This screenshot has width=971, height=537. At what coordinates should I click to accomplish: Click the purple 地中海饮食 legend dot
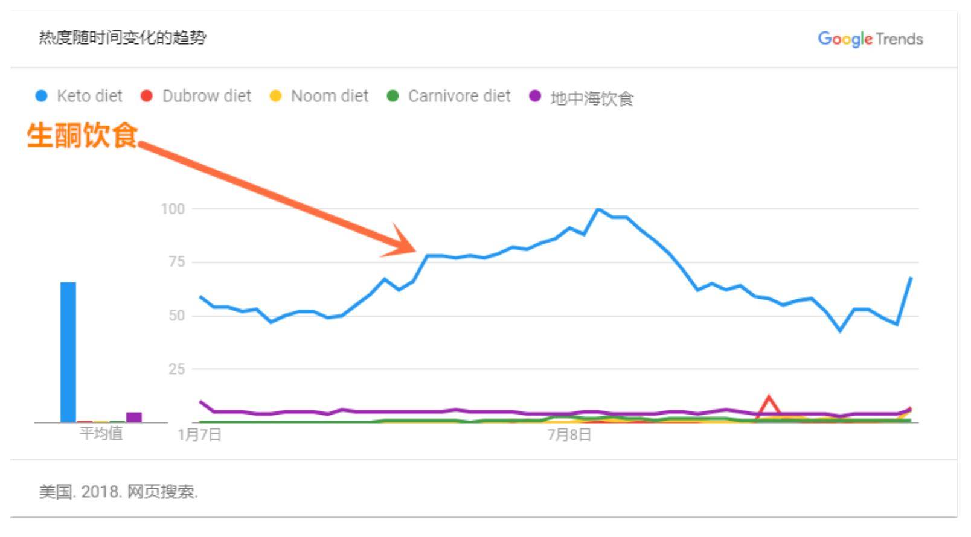point(534,96)
